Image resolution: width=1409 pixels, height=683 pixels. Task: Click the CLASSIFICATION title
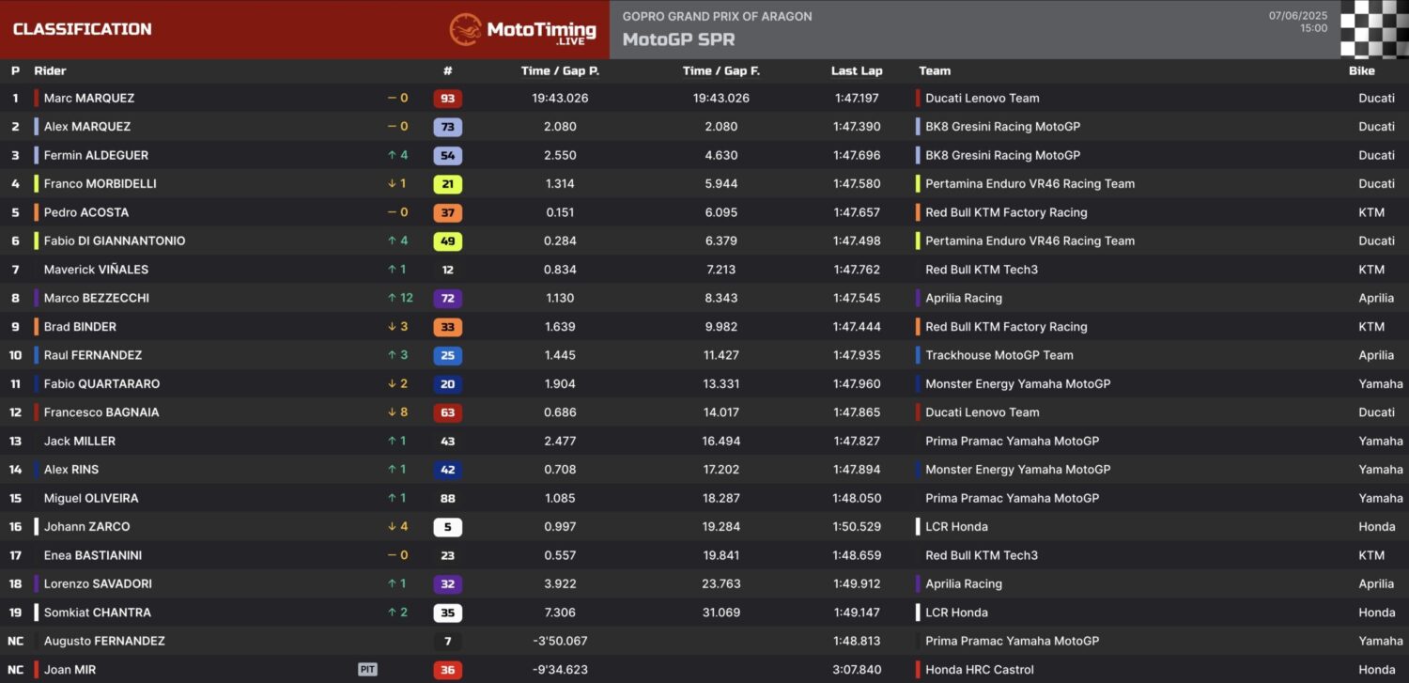(82, 29)
